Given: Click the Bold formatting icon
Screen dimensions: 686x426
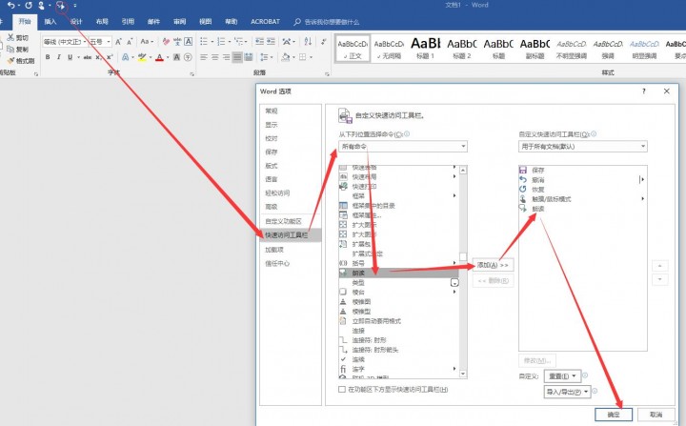Looking at the screenshot, I should pos(47,57).
